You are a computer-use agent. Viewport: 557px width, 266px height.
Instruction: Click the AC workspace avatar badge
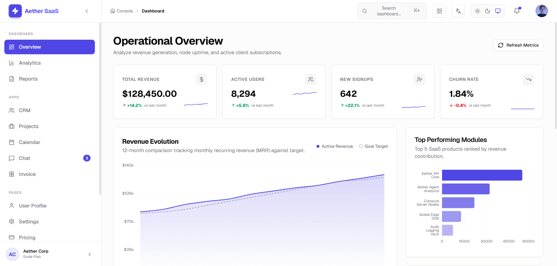pyautogui.click(x=12, y=254)
